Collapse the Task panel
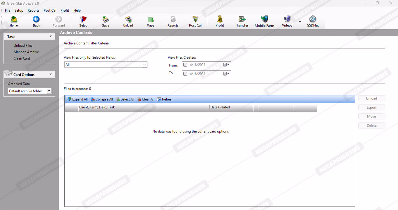The width and height of the screenshot is (398, 210). (50, 36)
